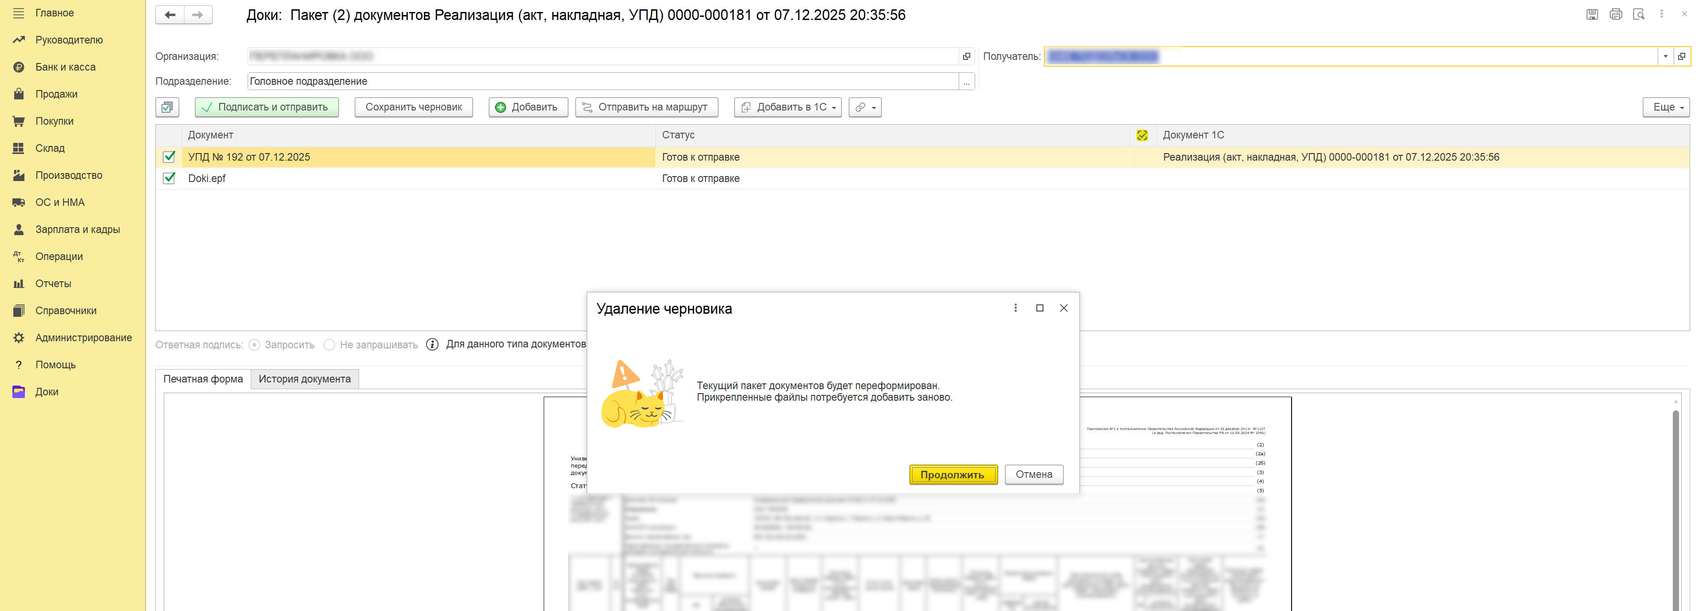Uncheck the УПД № 192 document checkbox
Viewport: 1699px width, 611px height.
click(x=169, y=157)
